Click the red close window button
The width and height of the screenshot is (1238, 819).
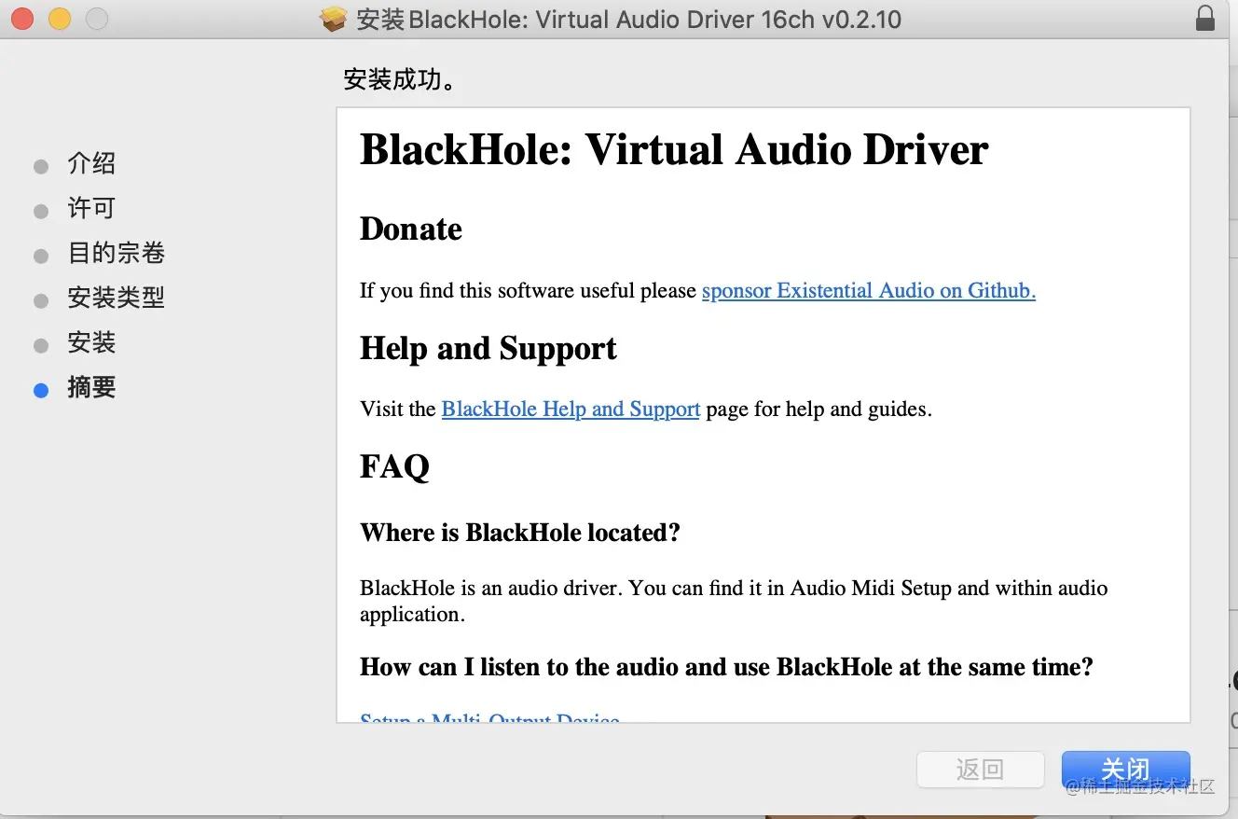pyautogui.click(x=22, y=18)
